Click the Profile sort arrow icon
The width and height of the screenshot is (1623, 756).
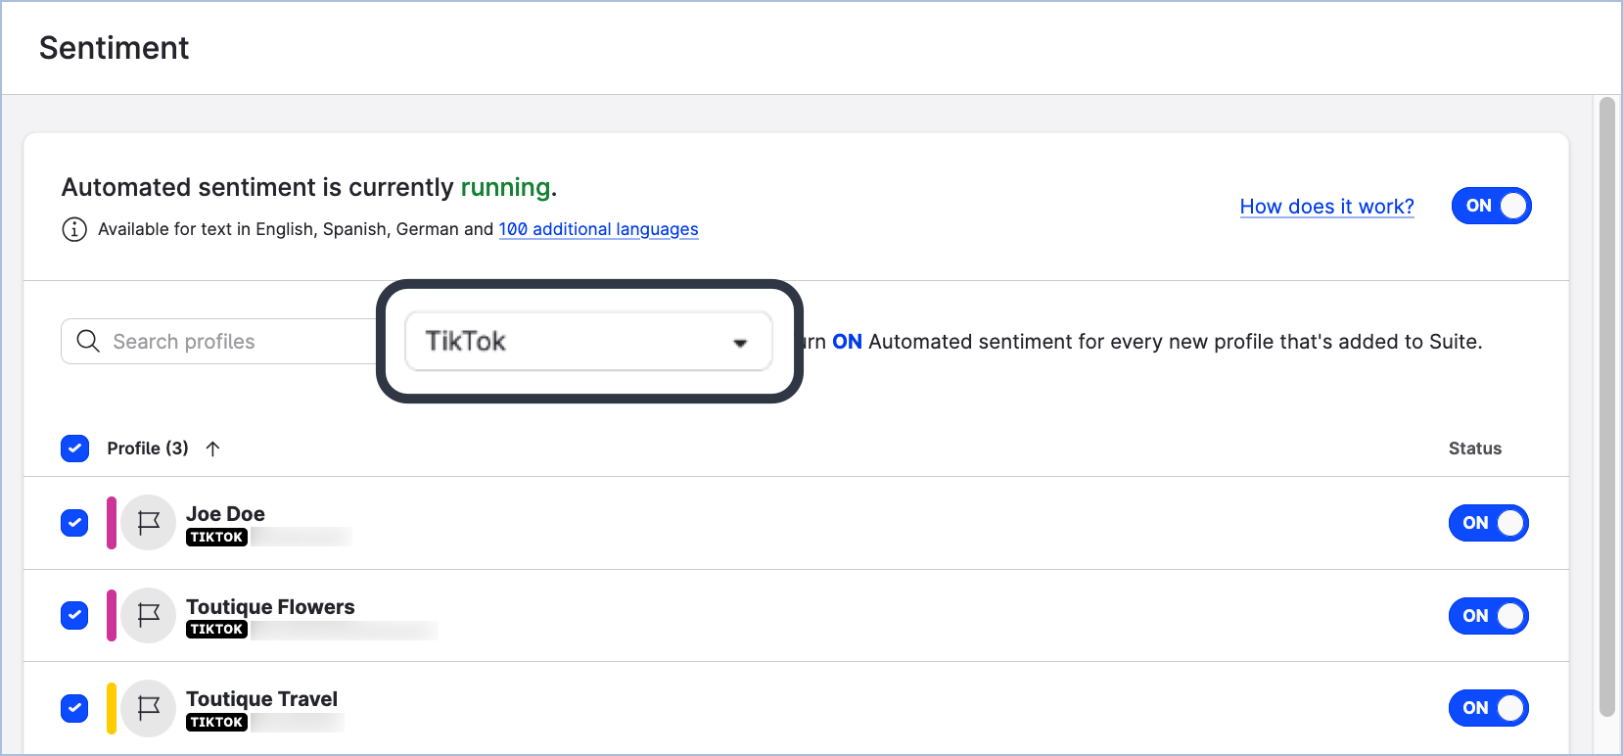212,449
